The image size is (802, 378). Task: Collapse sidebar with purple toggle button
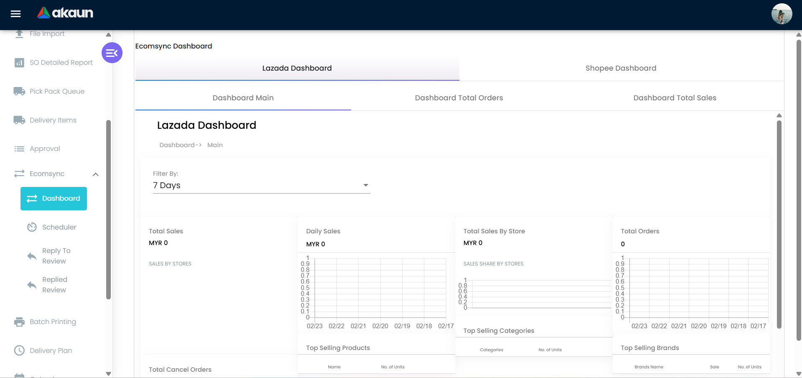112,53
